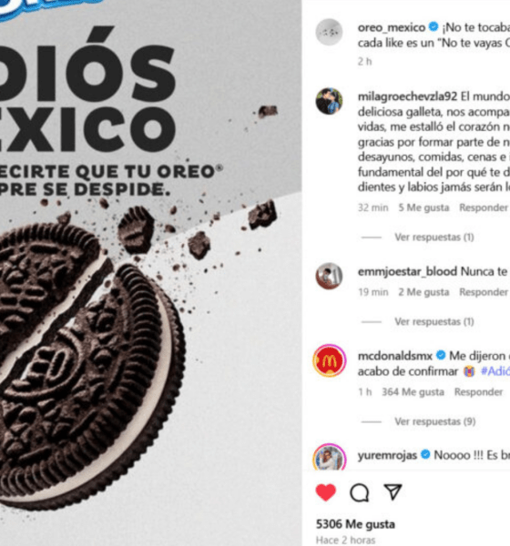View the 5306 Me gusta list

355,524
